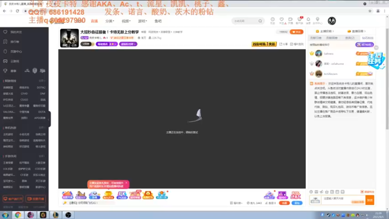Click blue backpack button below video
The image size is (389, 219).
(297, 203)
